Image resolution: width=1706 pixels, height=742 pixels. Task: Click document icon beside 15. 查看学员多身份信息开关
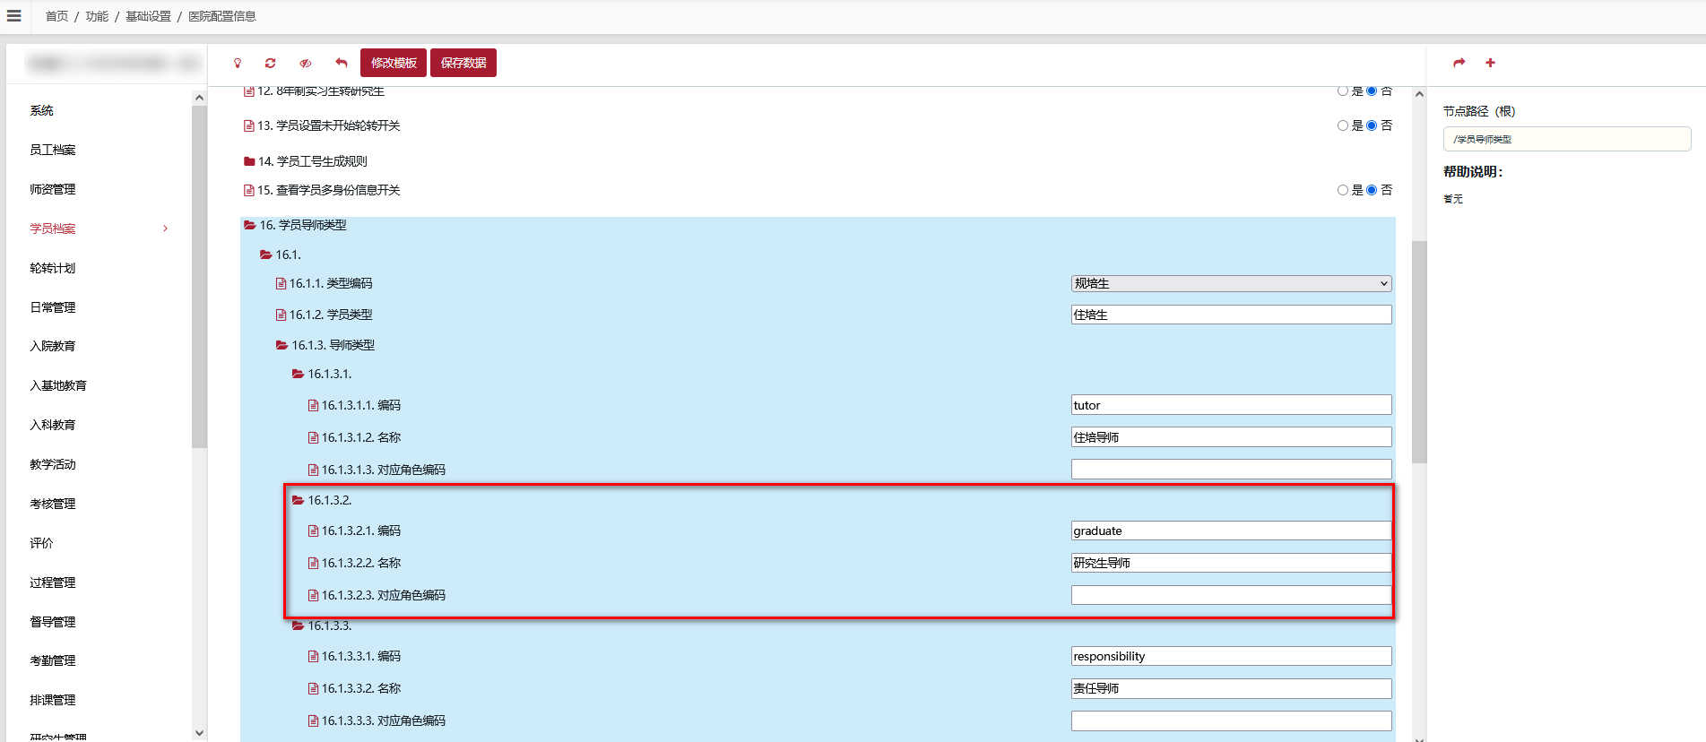pos(249,190)
